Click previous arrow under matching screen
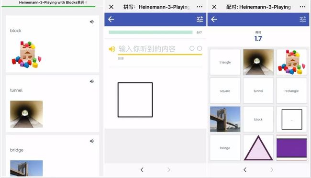311x178 pixels. (x=245, y=170)
